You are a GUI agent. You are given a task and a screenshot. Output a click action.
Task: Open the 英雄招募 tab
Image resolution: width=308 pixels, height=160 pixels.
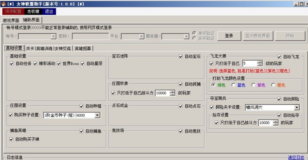click(83, 48)
